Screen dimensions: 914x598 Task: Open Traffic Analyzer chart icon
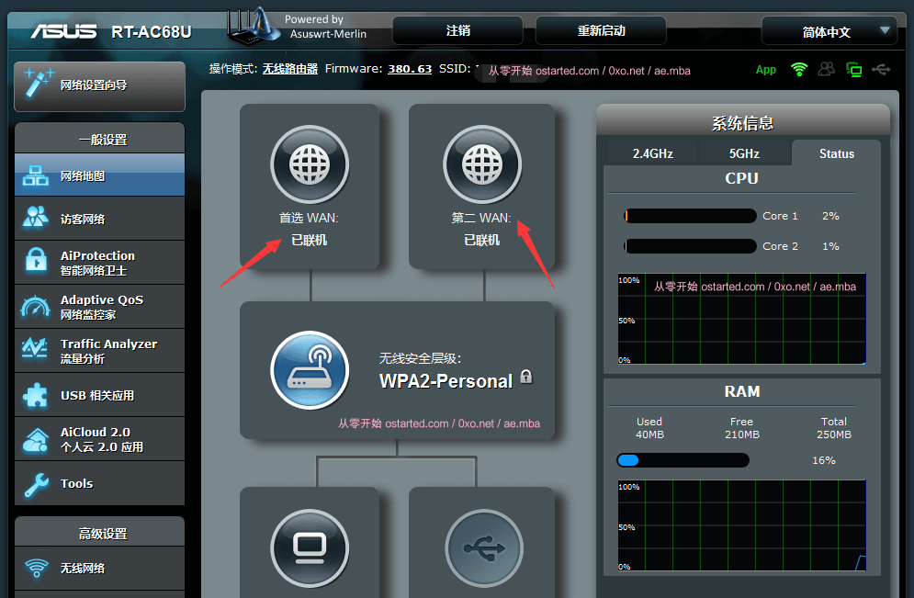35,348
